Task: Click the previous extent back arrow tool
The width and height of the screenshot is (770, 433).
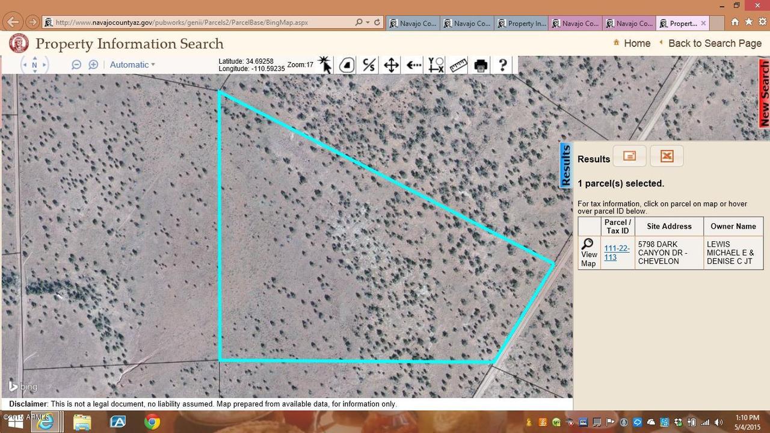Action: tap(413, 65)
